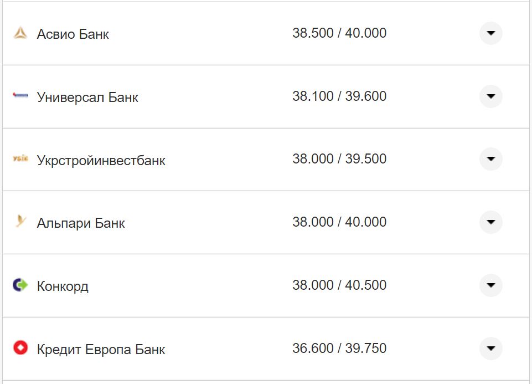Viewport: 532px width, 384px height.
Task: Click the 36.600 / 39.750 rate
Action: pyautogui.click(x=339, y=349)
